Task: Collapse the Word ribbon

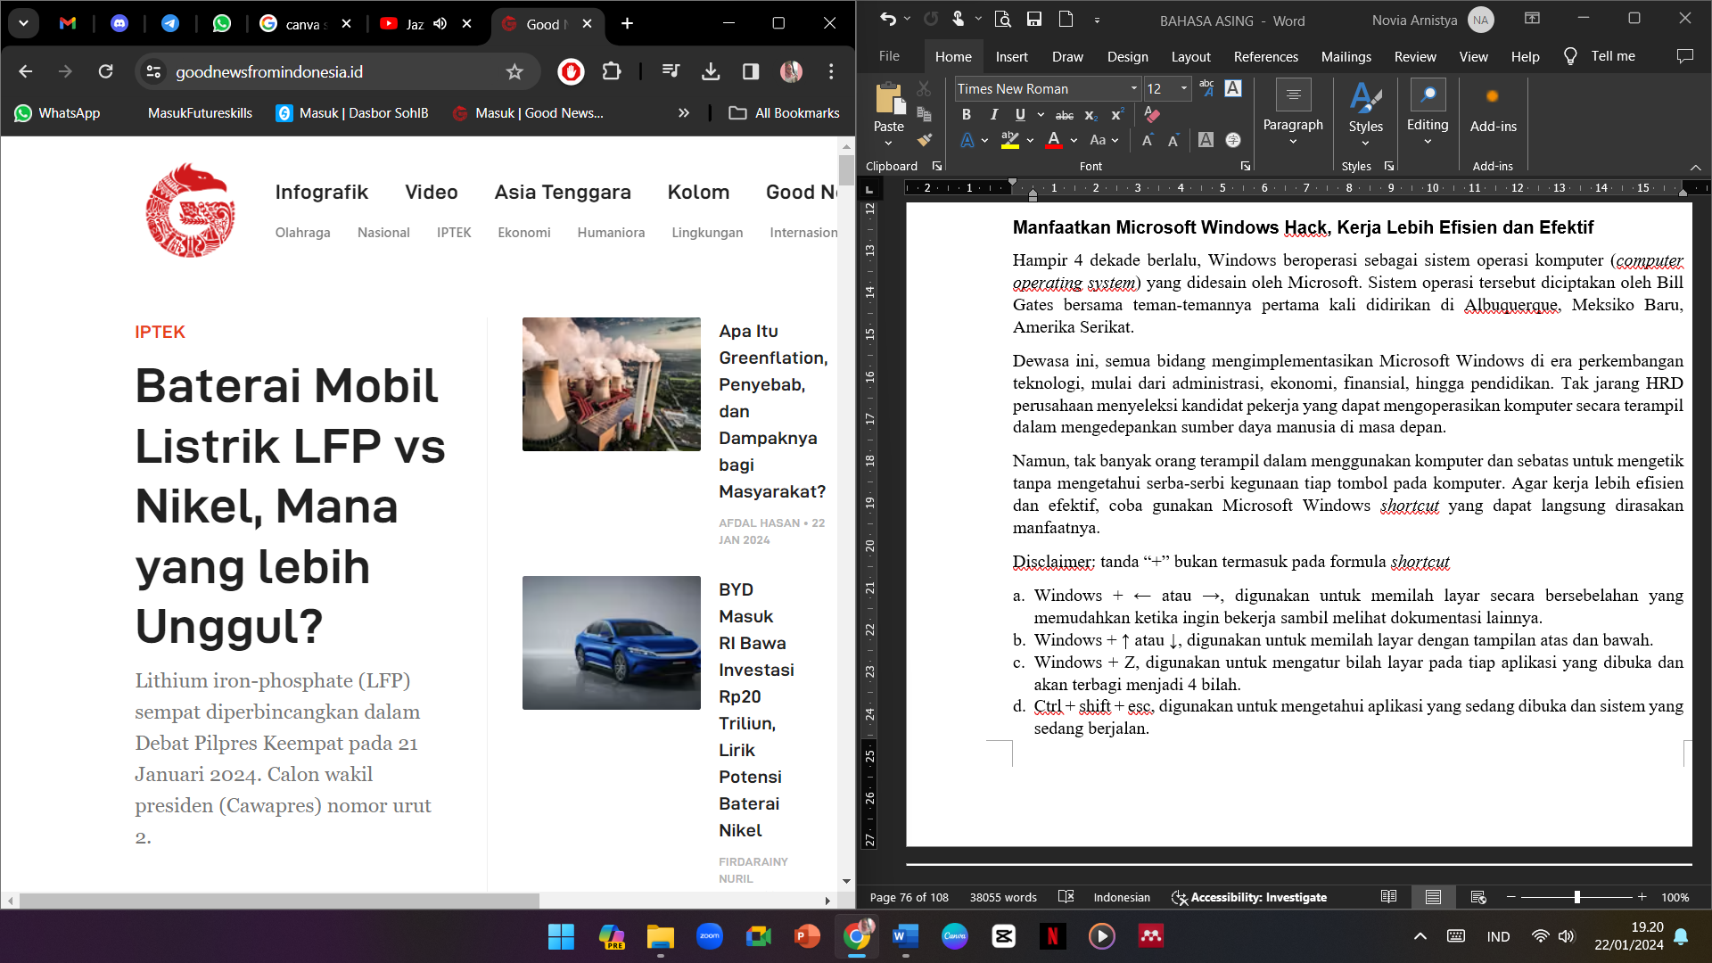Action: [x=1695, y=167]
